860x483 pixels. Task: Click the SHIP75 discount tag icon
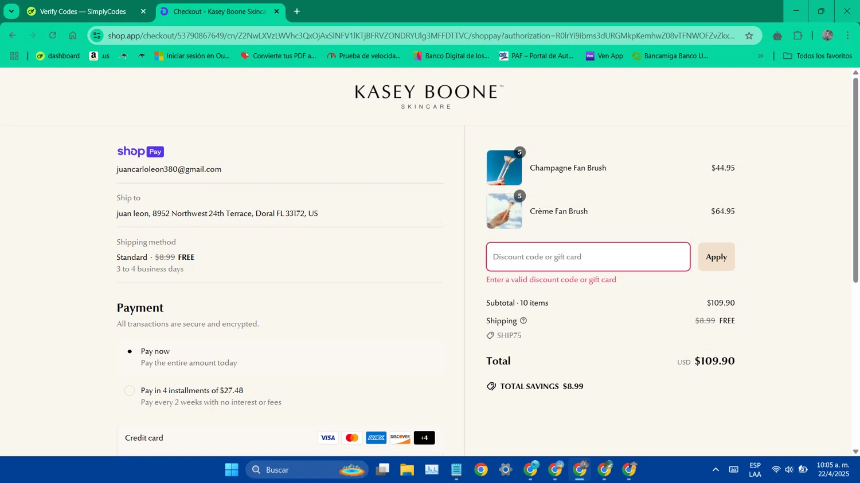click(x=490, y=335)
